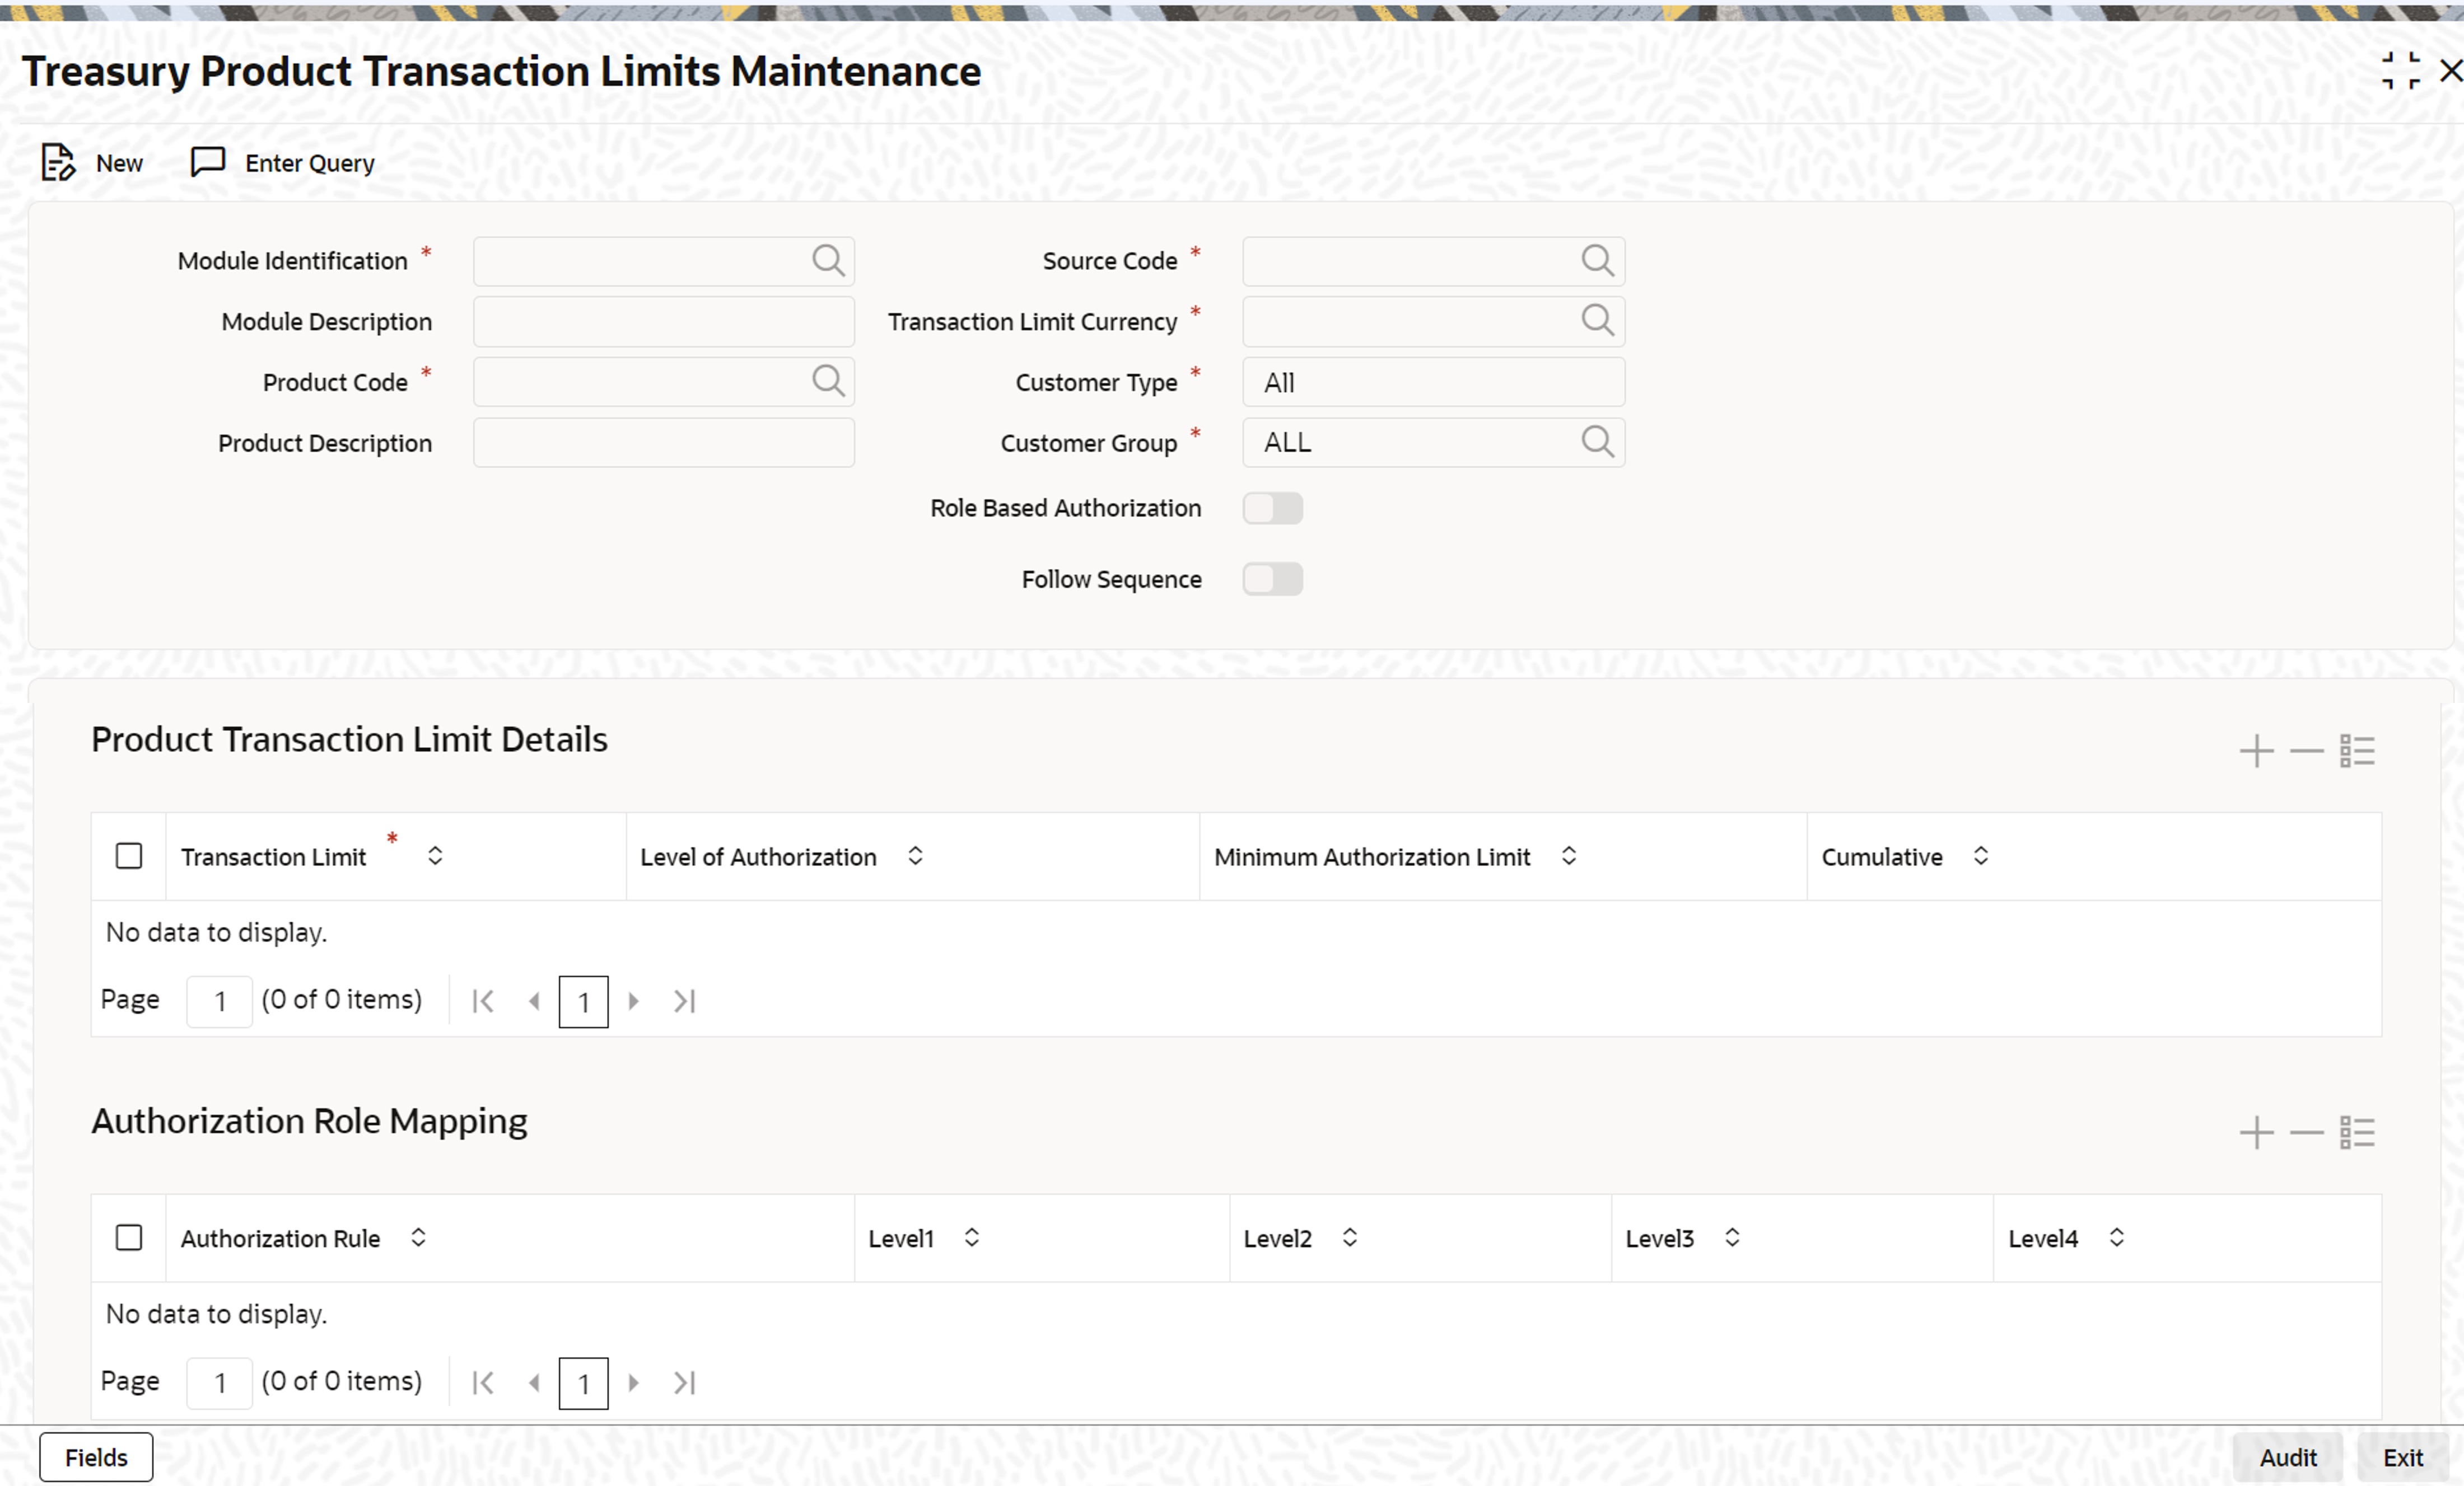This screenshot has height=1486, width=2464.
Task: Sort by Level of Authorization column
Action: pos(914,855)
